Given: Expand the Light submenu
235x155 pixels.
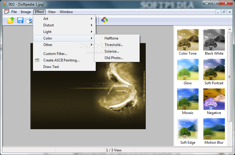Looking at the screenshot, I should [x=64, y=32].
